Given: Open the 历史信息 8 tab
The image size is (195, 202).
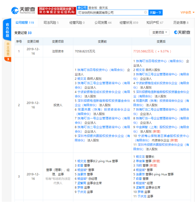Looking at the screenshot, I should [181, 23].
